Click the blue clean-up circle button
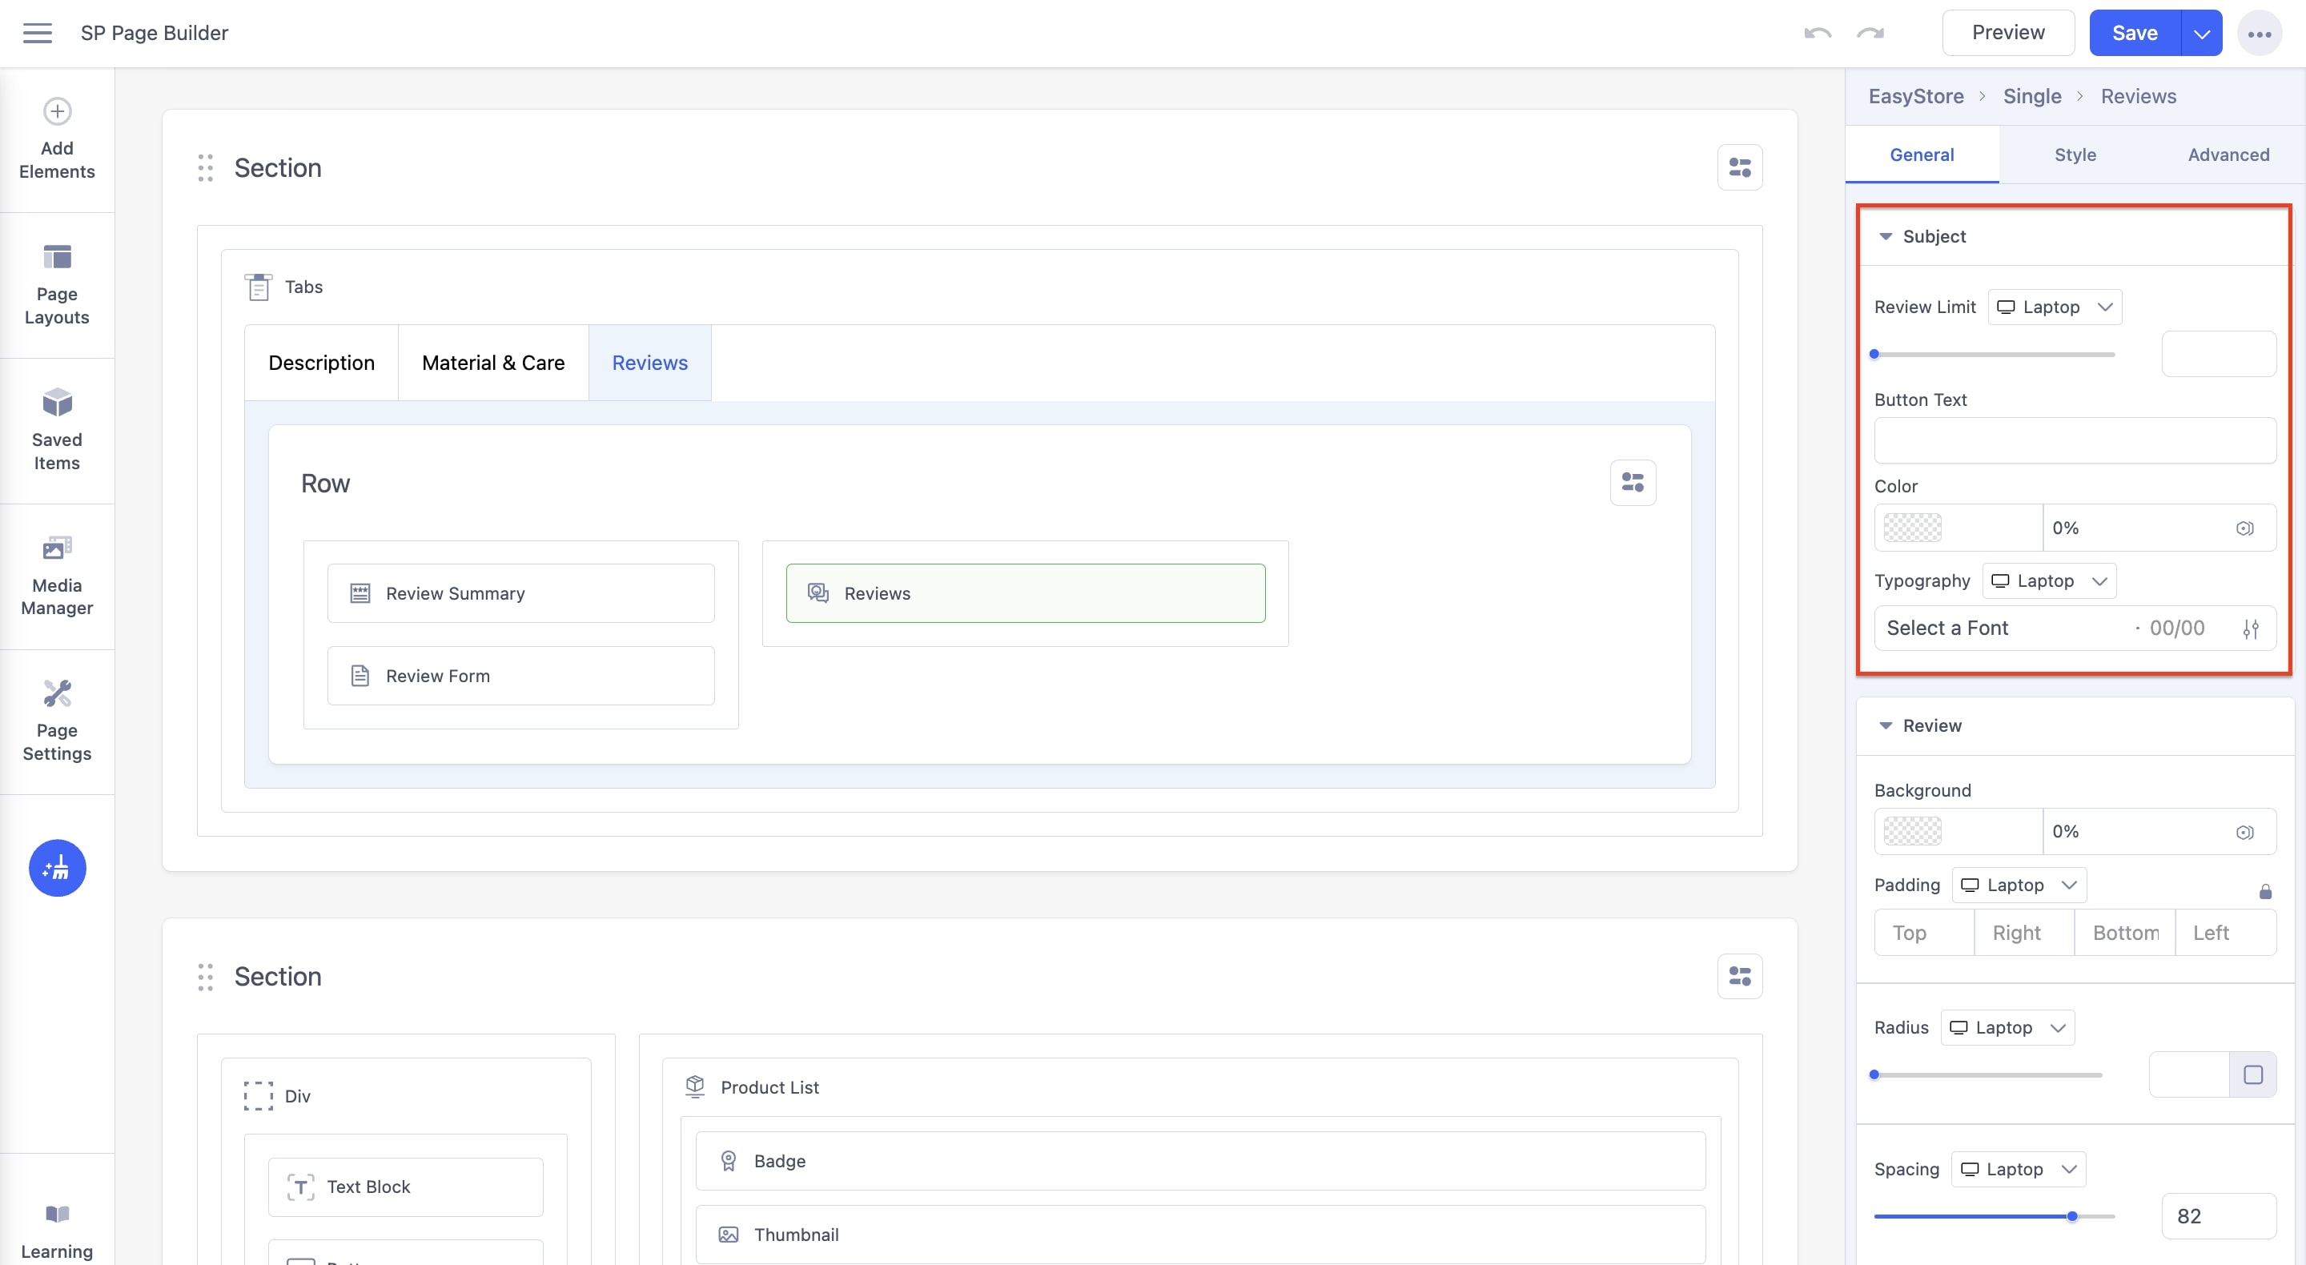The height and width of the screenshot is (1265, 2306). (x=58, y=868)
